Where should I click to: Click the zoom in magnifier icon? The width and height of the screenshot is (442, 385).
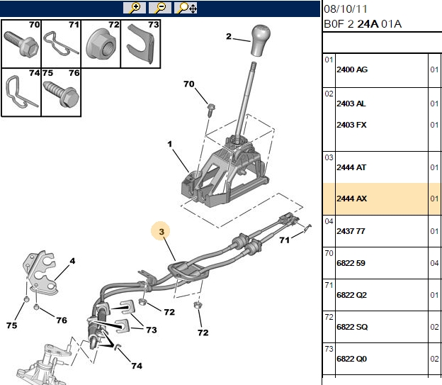pos(135,8)
